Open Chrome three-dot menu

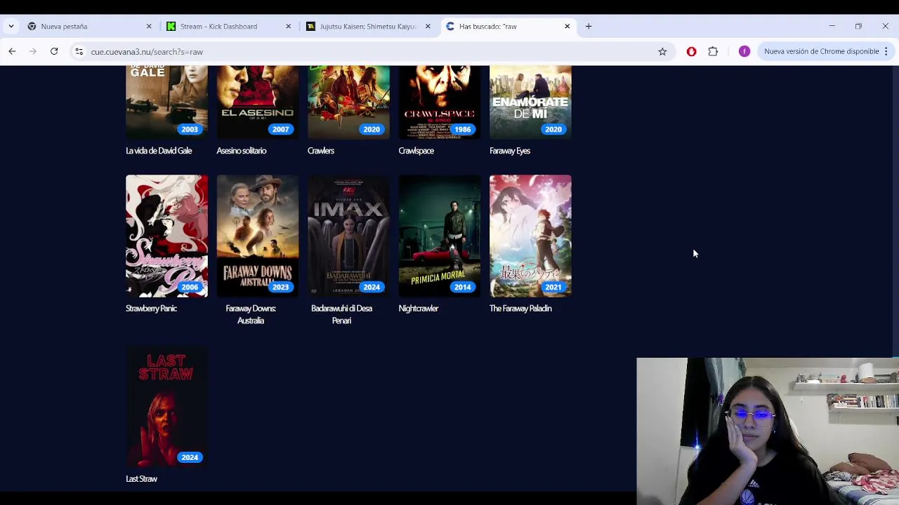coord(886,51)
